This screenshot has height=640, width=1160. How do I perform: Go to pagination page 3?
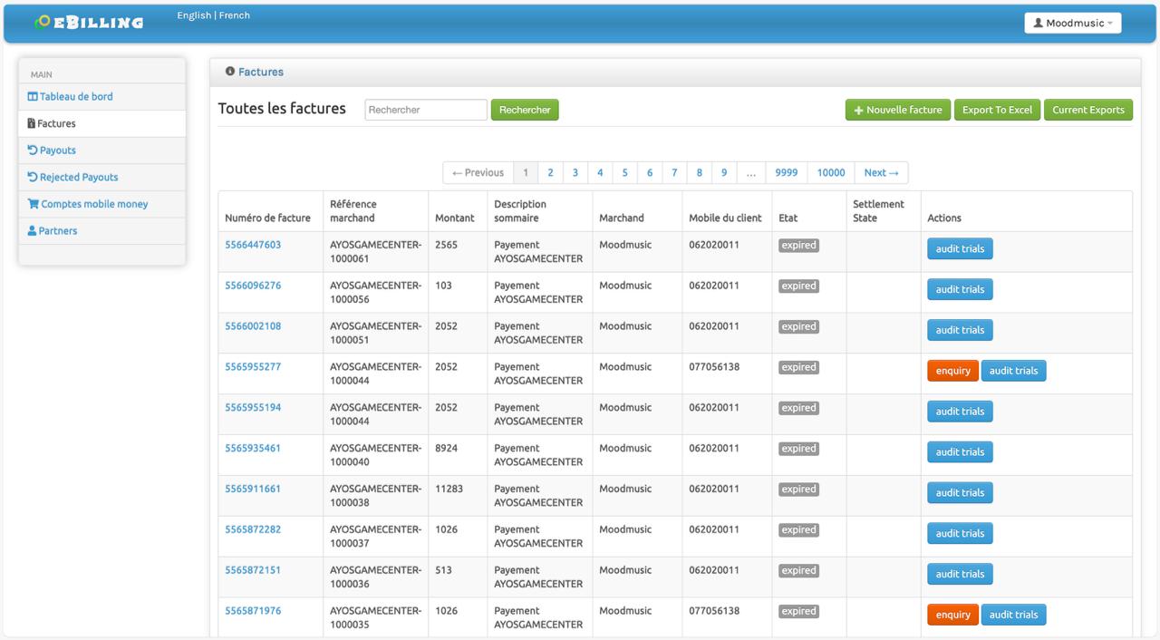point(575,173)
